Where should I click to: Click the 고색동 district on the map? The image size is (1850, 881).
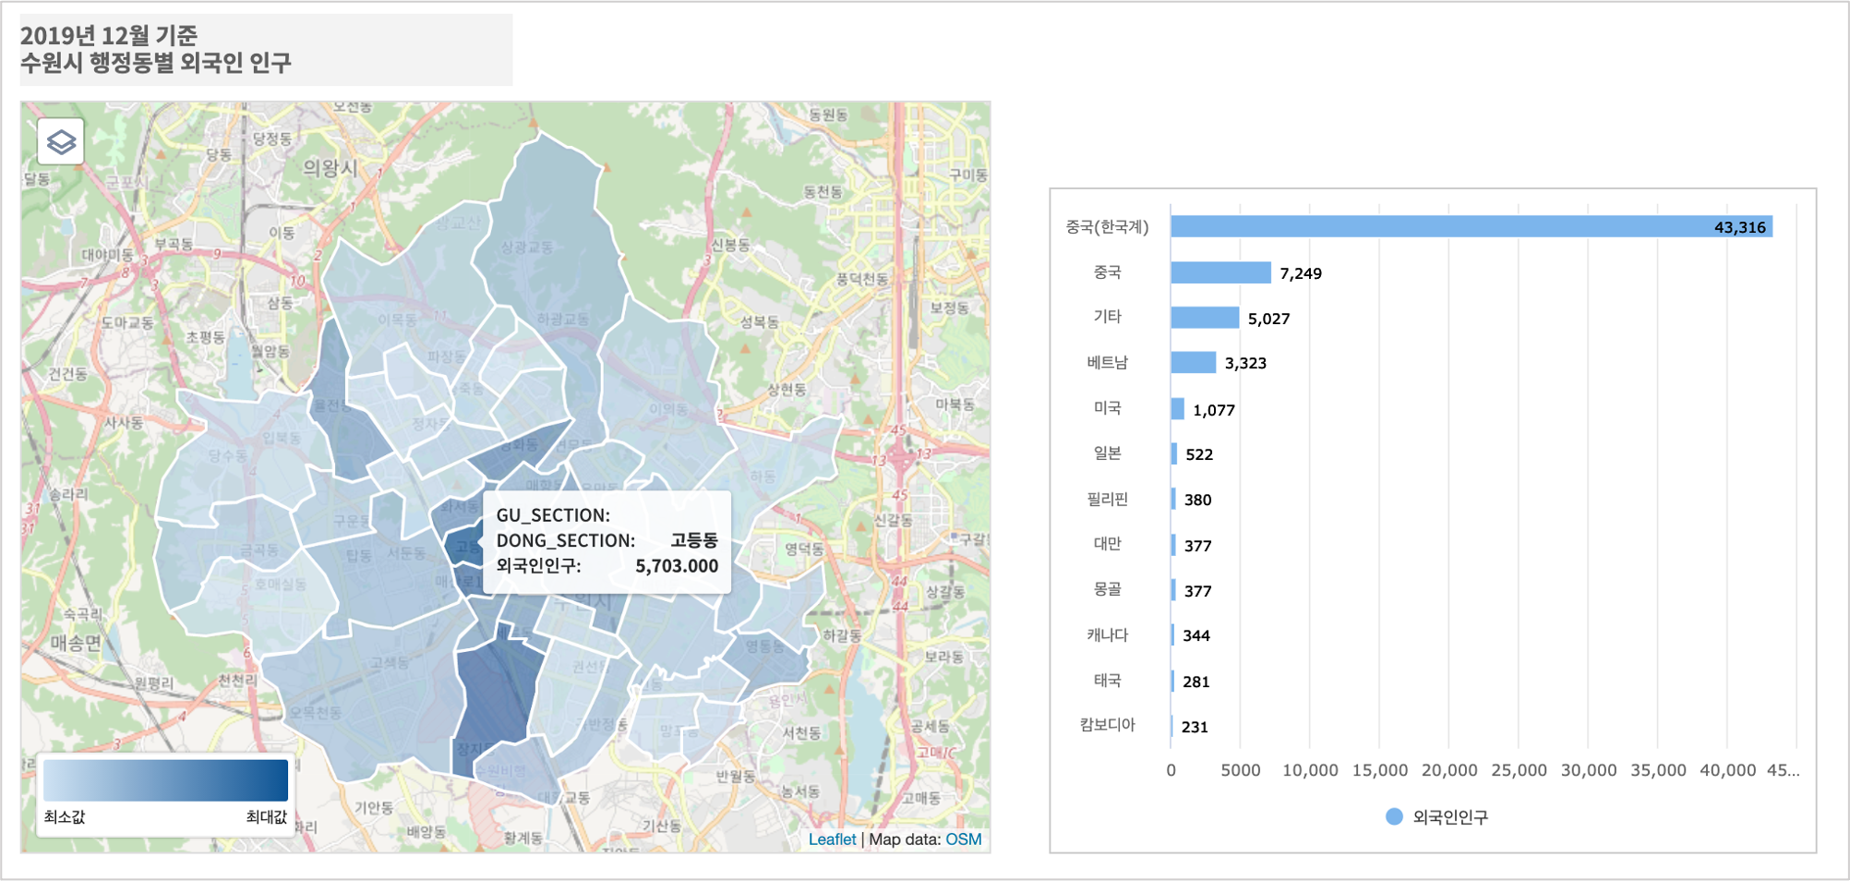[390, 663]
